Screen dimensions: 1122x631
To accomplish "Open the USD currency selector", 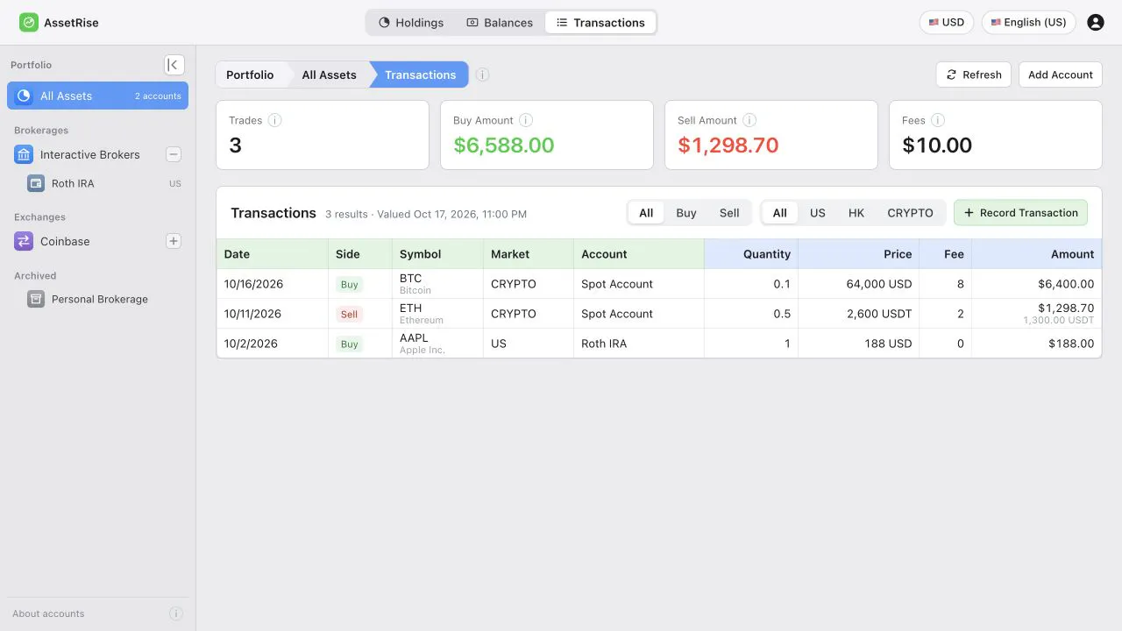I will 947,23.
